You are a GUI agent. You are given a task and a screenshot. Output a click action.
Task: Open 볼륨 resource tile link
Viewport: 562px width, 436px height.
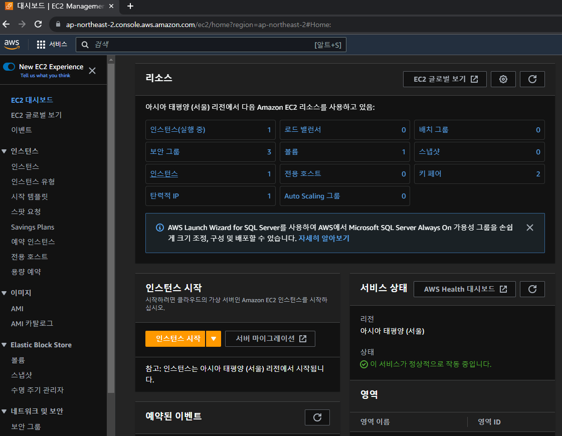pyautogui.click(x=291, y=152)
